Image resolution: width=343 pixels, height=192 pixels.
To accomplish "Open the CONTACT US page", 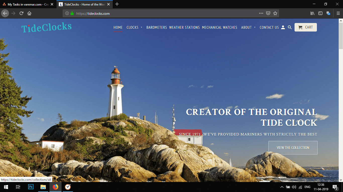I will 269,27.
